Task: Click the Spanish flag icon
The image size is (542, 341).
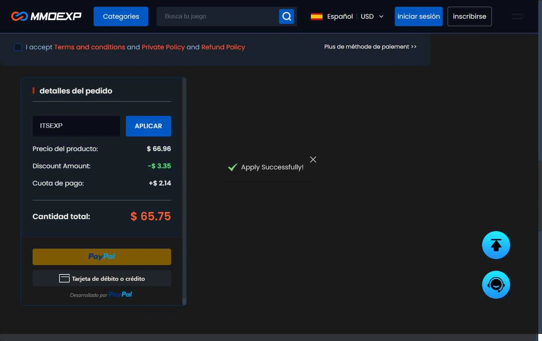Action: tap(317, 16)
